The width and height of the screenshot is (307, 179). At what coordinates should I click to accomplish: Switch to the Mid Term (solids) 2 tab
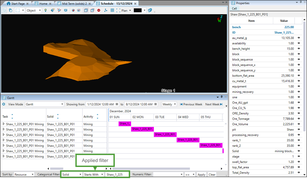[x=74, y=3]
